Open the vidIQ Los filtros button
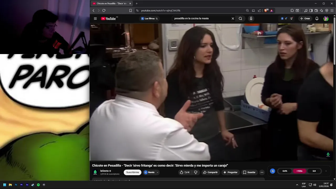 click(149, 18)
